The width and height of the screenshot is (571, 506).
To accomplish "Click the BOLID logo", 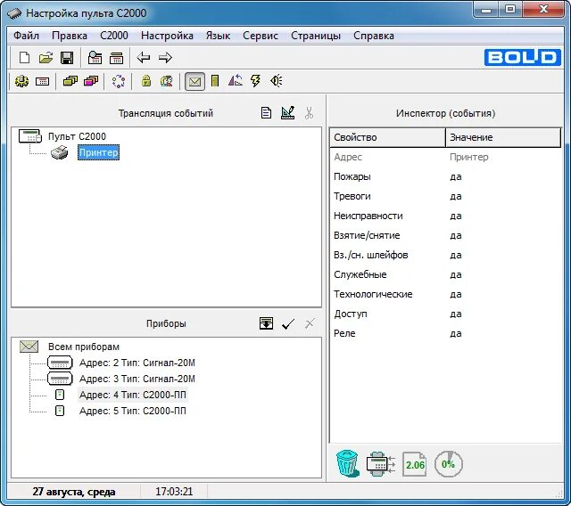I will coord(523,57).
